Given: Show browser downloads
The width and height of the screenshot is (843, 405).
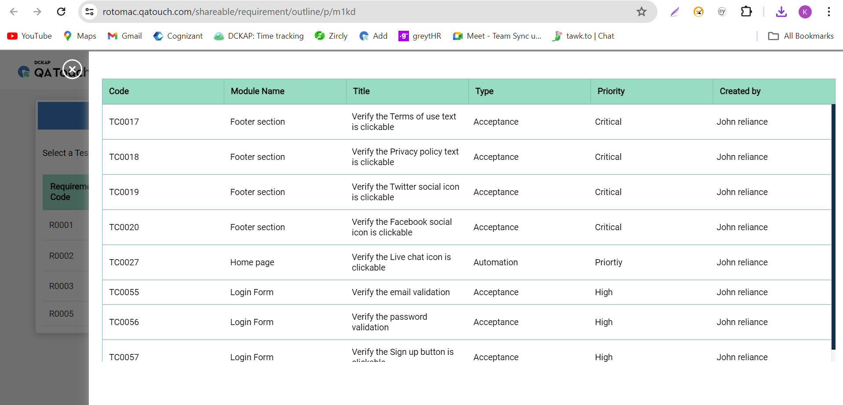Looking at the screenshot, I should pos(781,12).
